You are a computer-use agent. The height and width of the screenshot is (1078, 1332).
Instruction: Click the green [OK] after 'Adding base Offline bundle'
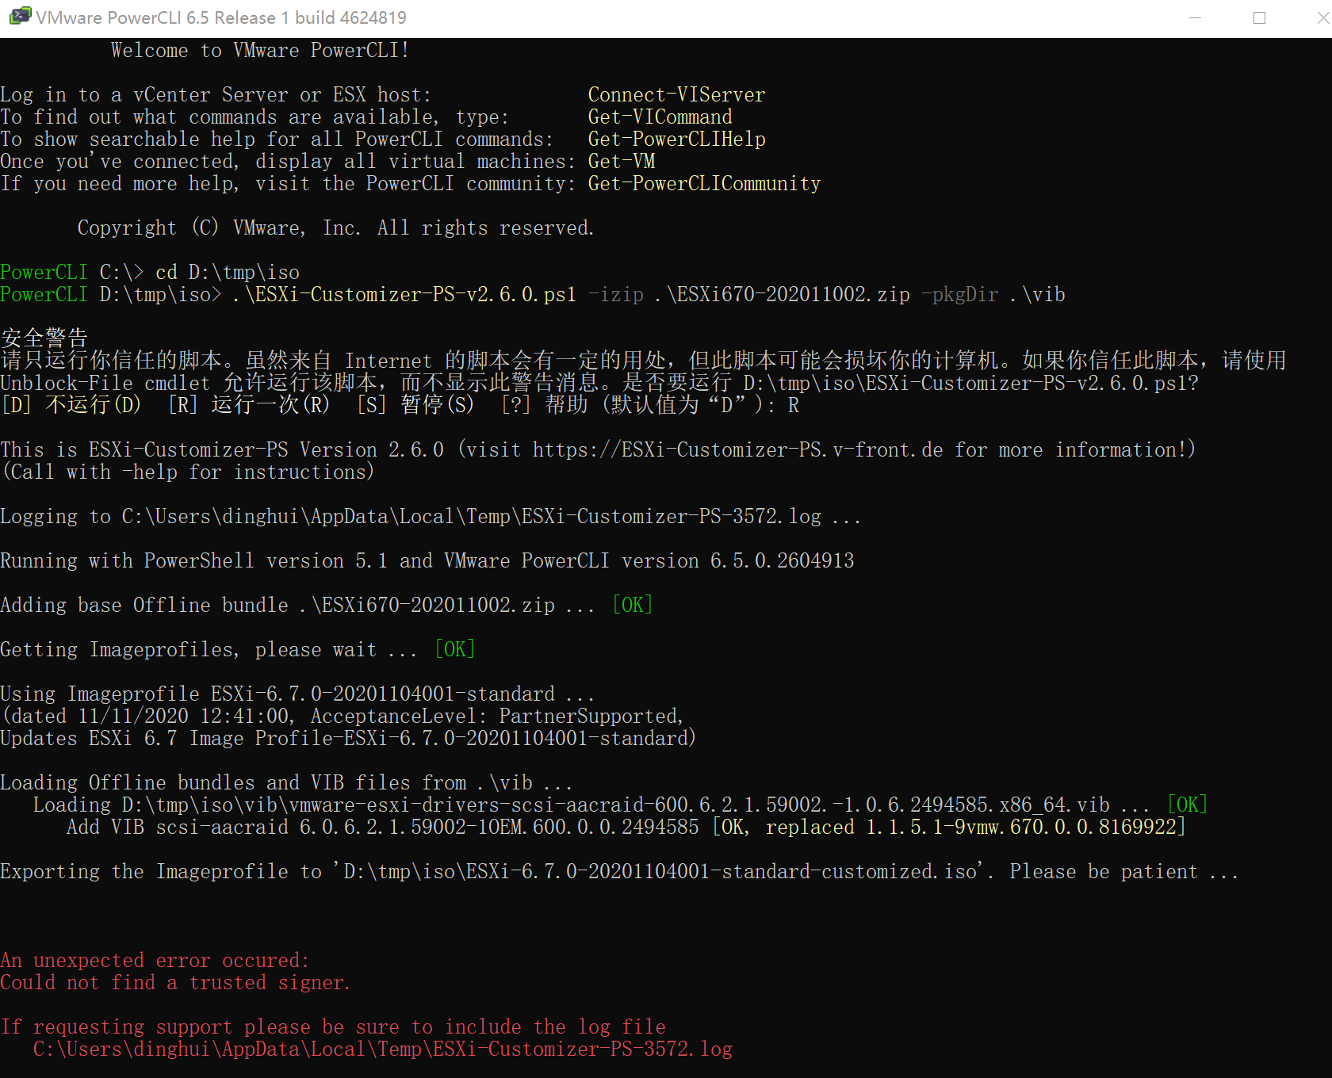pyautogui.click(x=632, y=605)
